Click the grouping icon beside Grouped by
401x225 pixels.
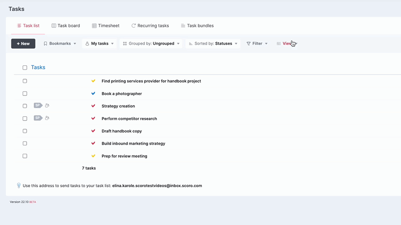tap(125, 44)
